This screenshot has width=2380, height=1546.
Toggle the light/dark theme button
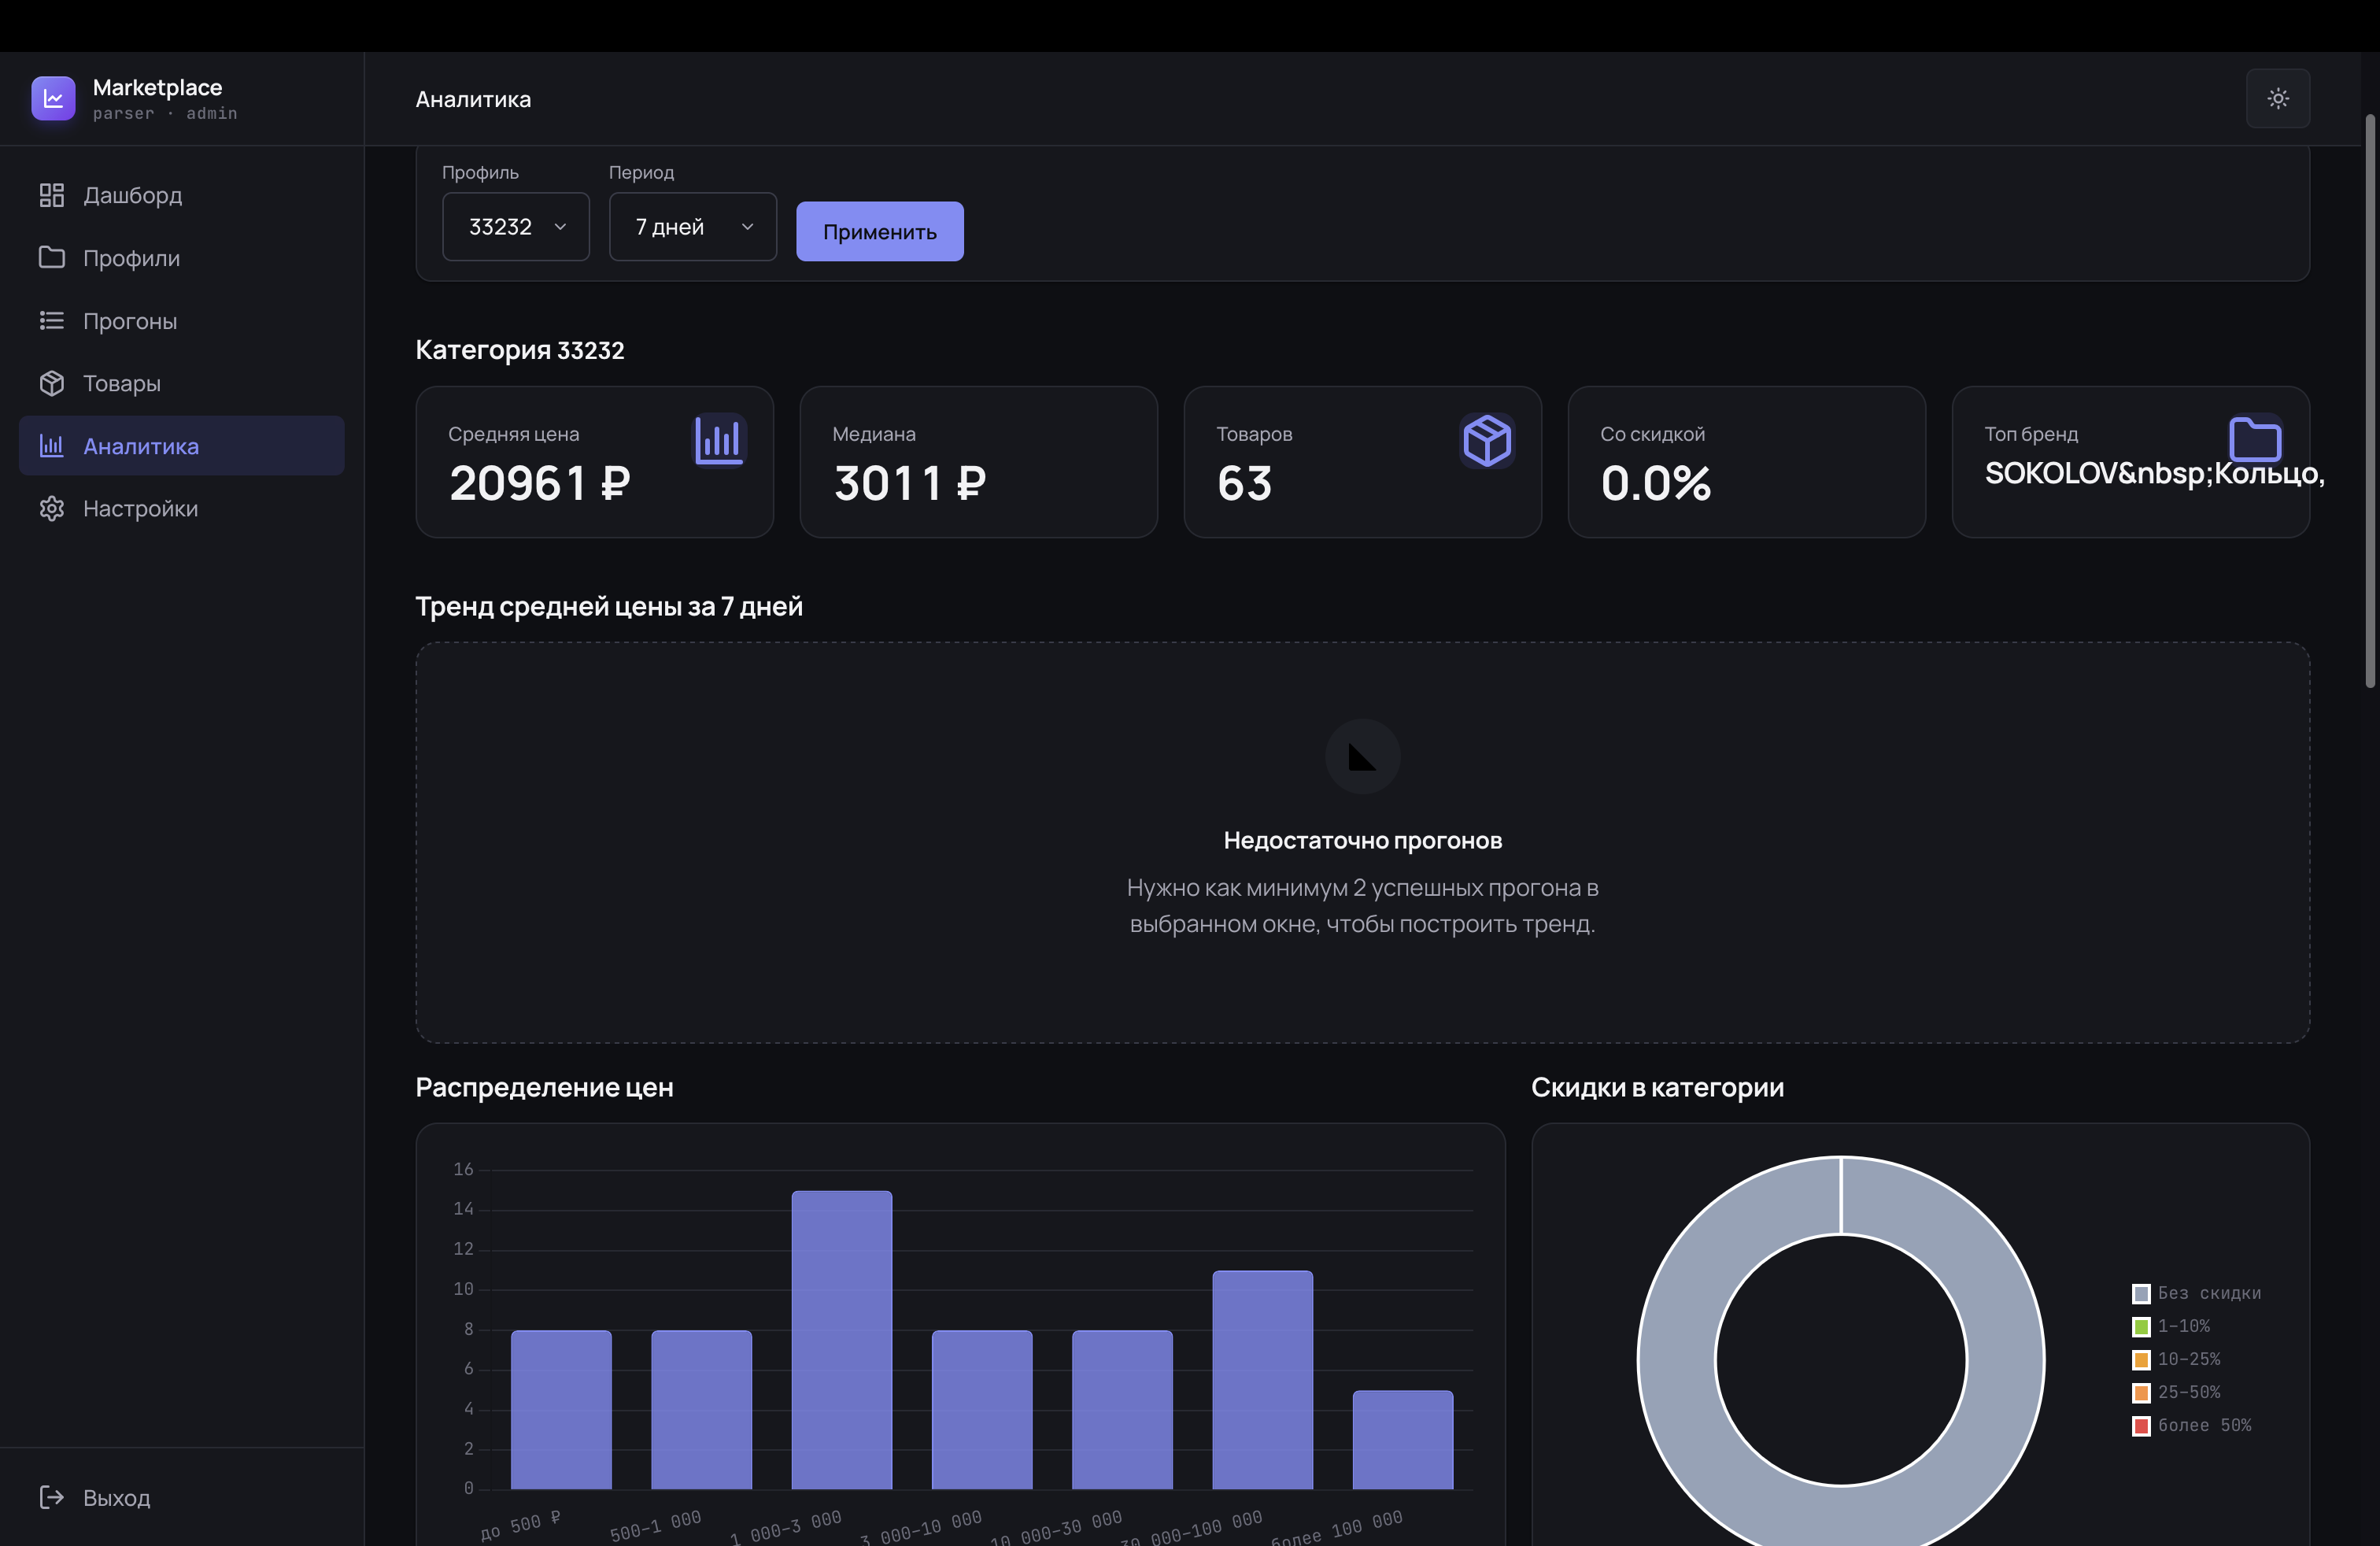tap(2278, 98)
